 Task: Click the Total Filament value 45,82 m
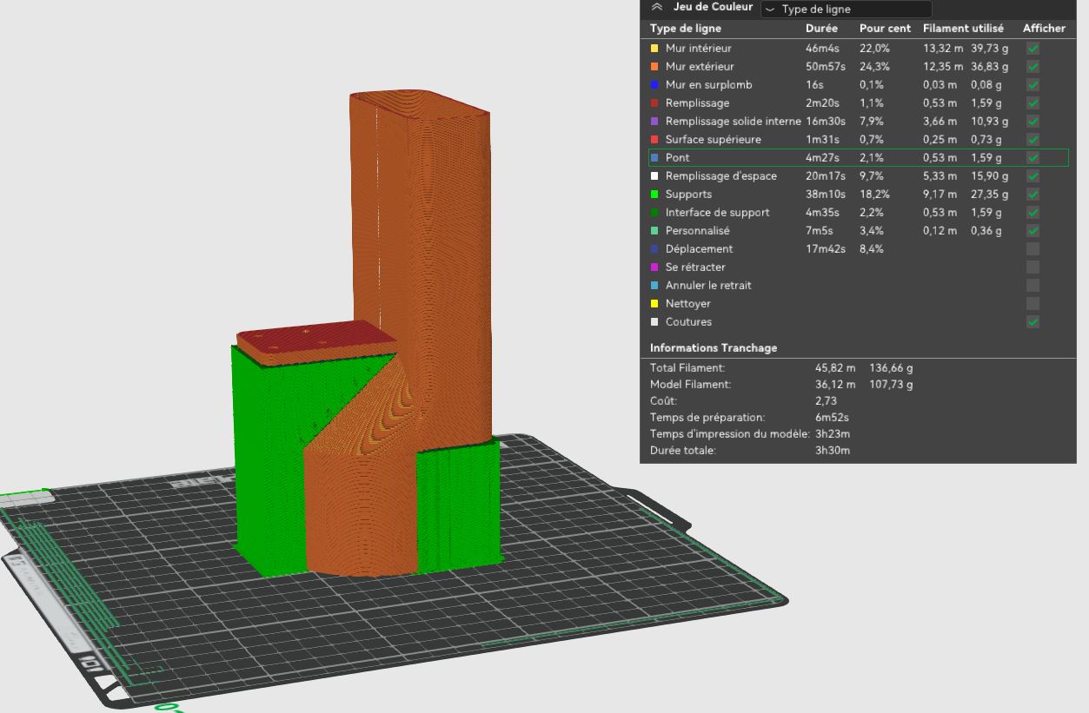click(835, 368)
